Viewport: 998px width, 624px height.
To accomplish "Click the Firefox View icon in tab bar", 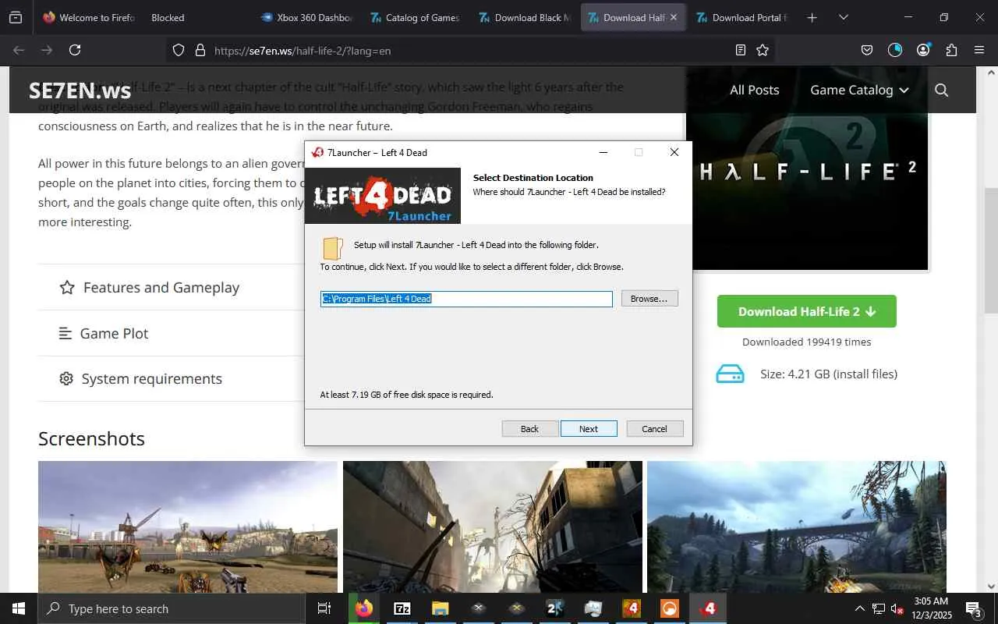I will (x=16, y=17).
